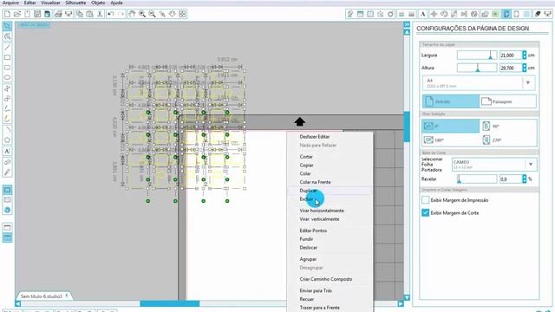Open the Library book icon in left toolbar
Viewport: 555px width, 312px height.
pyautogui.click(x=7, y=200)
